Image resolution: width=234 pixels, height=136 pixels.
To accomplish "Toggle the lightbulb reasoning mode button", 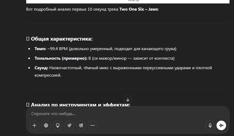I will [58, 125].
